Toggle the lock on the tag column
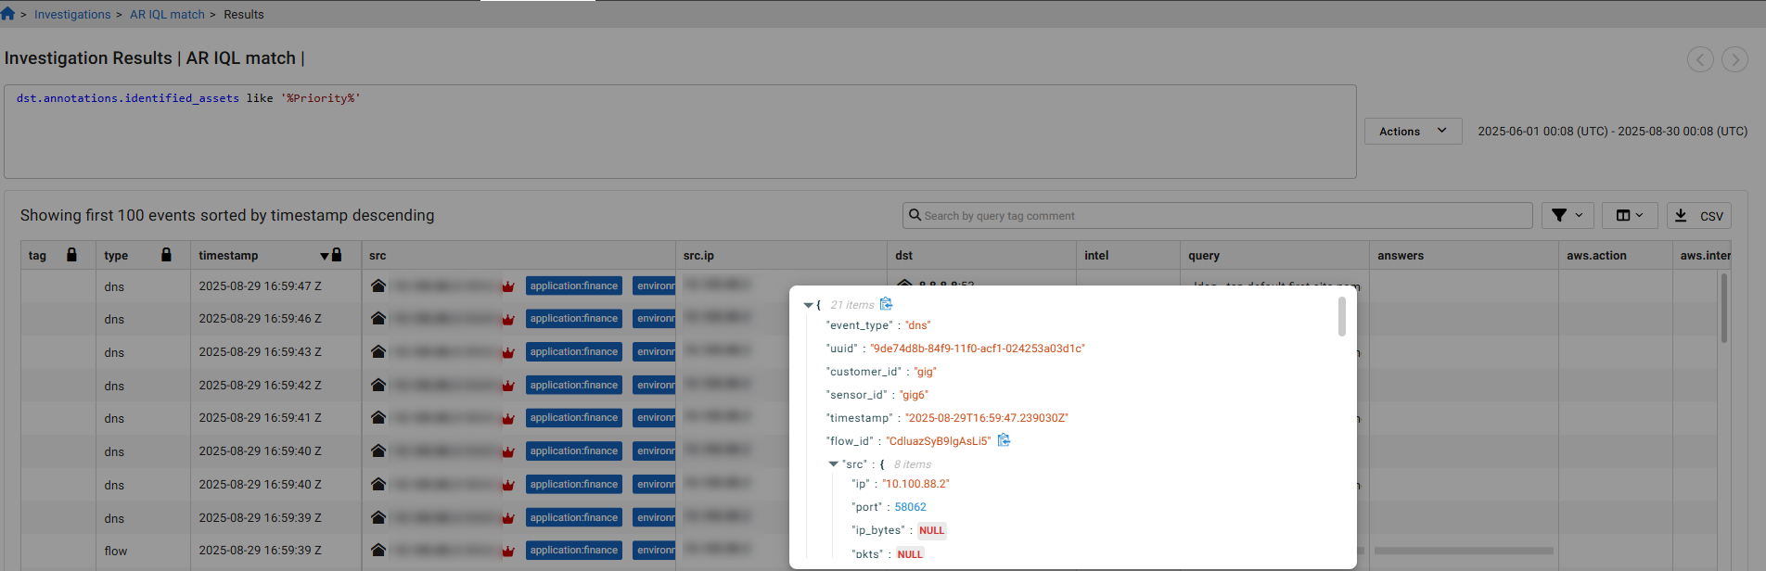 tap(71, 255)
